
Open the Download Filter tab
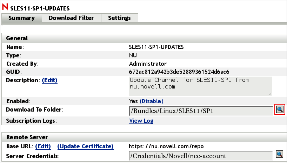71,18
